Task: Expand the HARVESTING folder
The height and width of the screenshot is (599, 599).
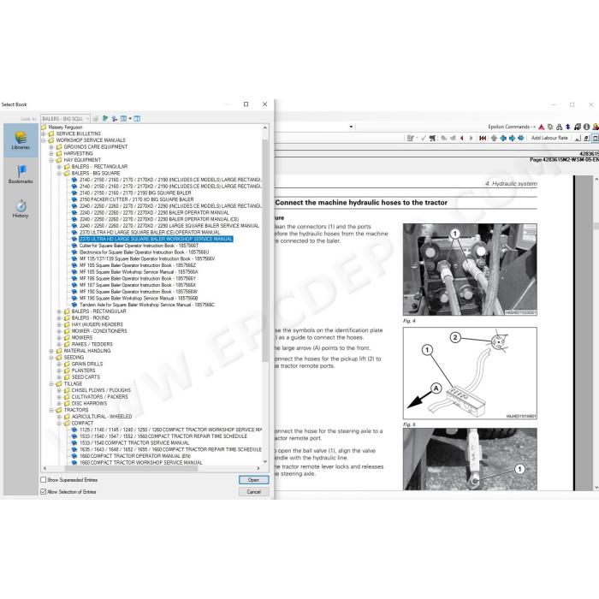Action: click(51, 153)
